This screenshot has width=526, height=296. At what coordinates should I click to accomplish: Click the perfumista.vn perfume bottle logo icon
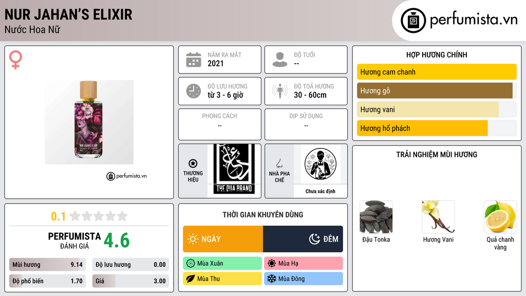click(x=413, y=21)
